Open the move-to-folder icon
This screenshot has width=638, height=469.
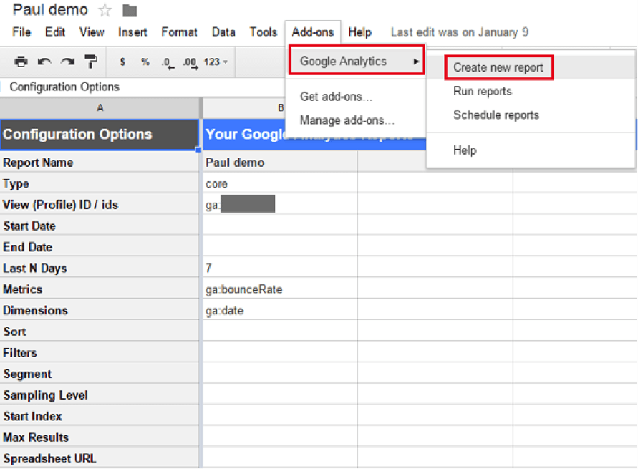coord(130,11)
